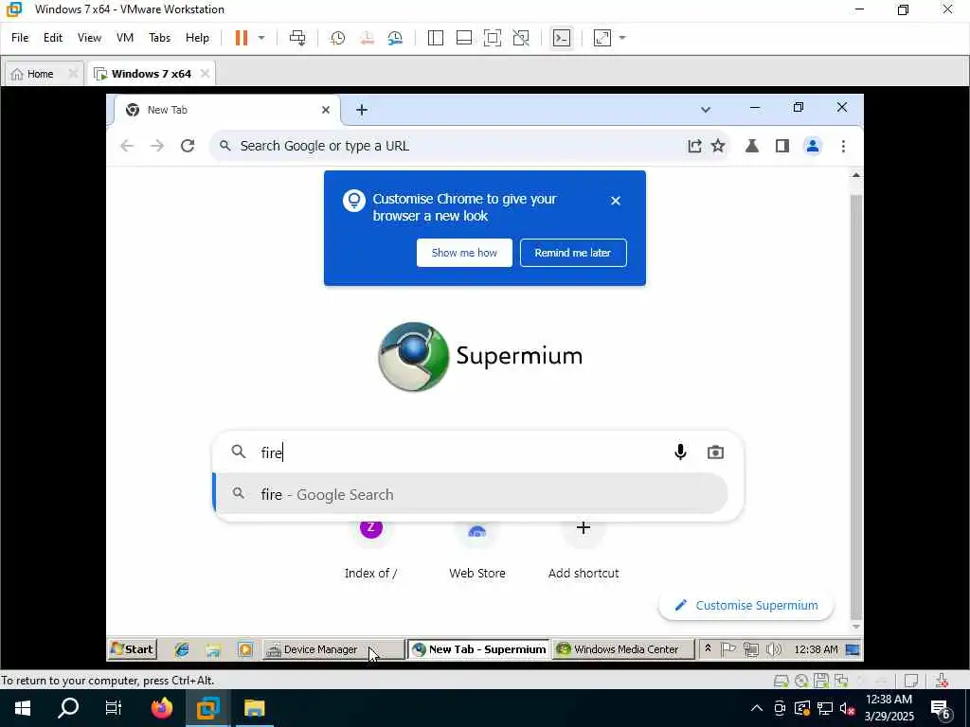
Task: Click the Customise Supermium button
Action: click(746, 605)
